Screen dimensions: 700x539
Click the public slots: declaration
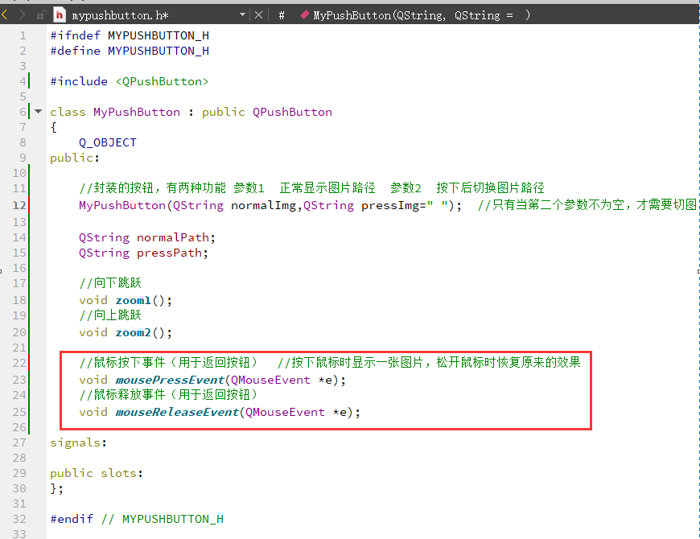pos(97,473)
